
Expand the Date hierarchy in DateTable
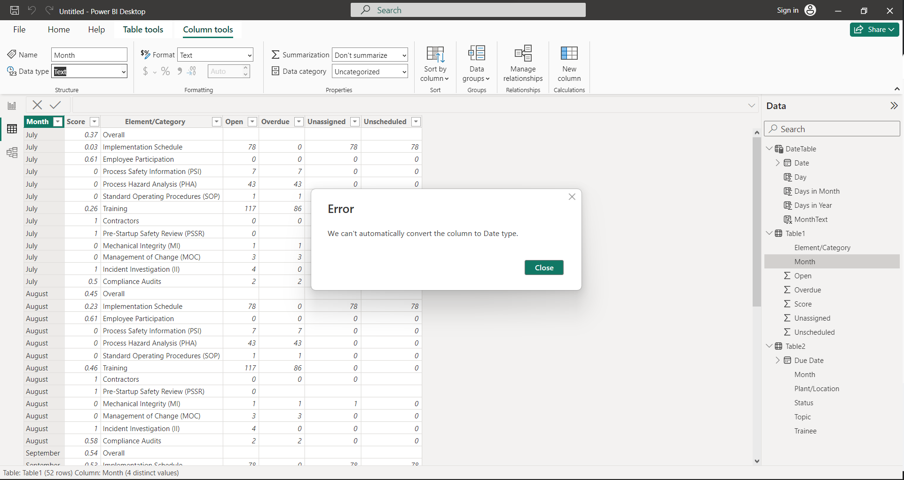coord(778,163)
